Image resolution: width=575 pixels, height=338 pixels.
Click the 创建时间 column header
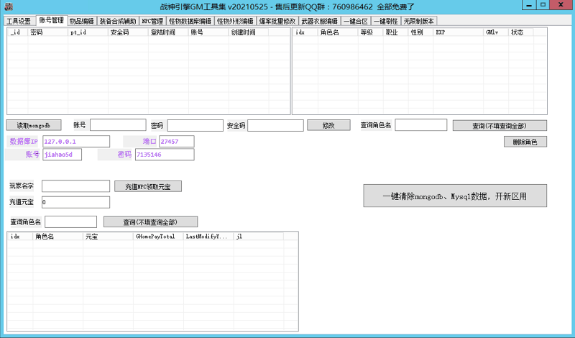[x=249, y=32]
